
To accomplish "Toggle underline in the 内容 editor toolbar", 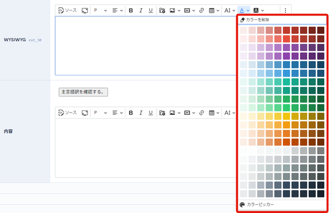I will [x=151, y=113].
